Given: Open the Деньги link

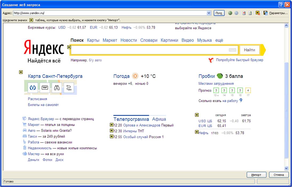Looking at the screenshot, I should (34, 160).
